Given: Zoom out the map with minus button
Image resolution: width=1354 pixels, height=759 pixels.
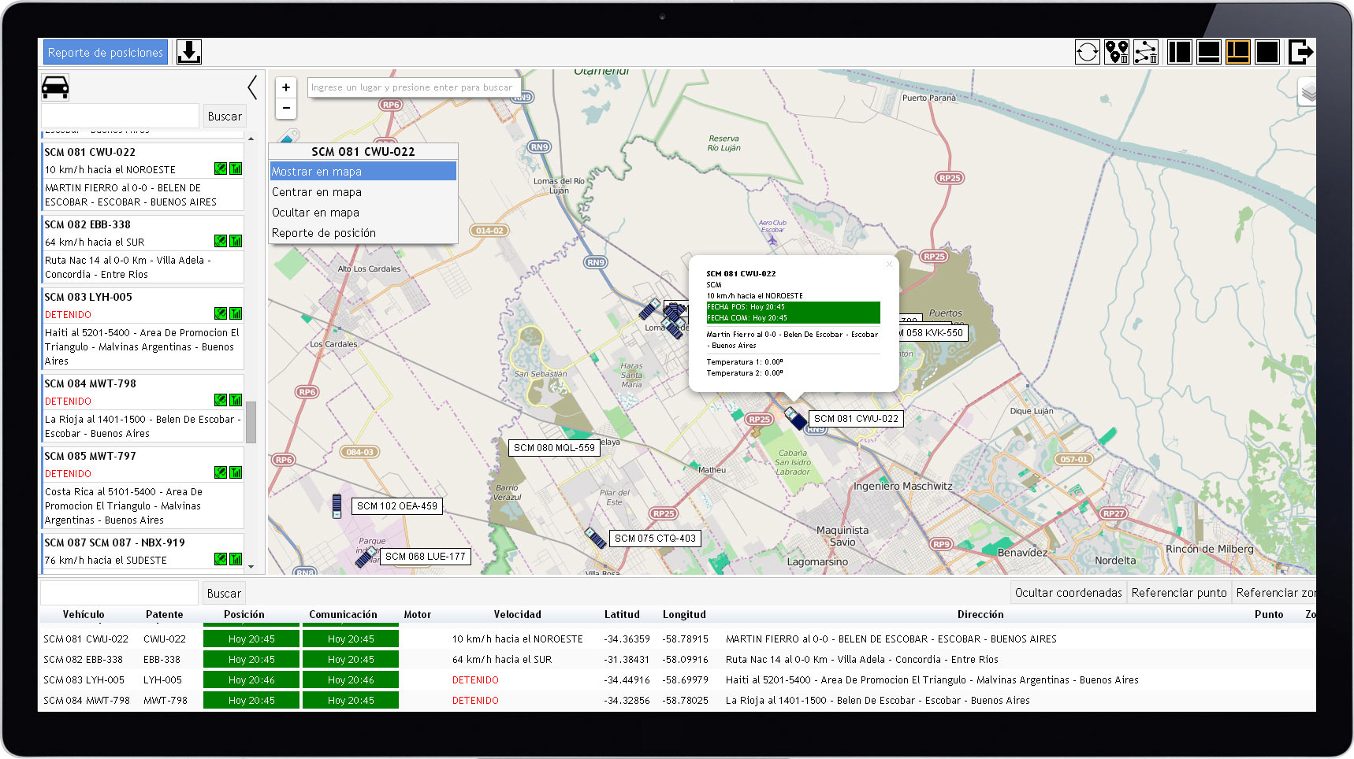Looking at the screenshot, I should (x=286, y=108).
